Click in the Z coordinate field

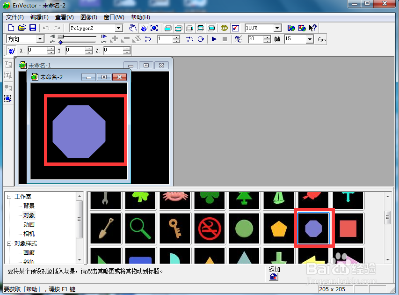(113, 51)
